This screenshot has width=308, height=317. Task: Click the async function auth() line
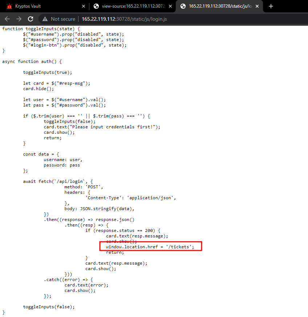(x=32, y=61)
